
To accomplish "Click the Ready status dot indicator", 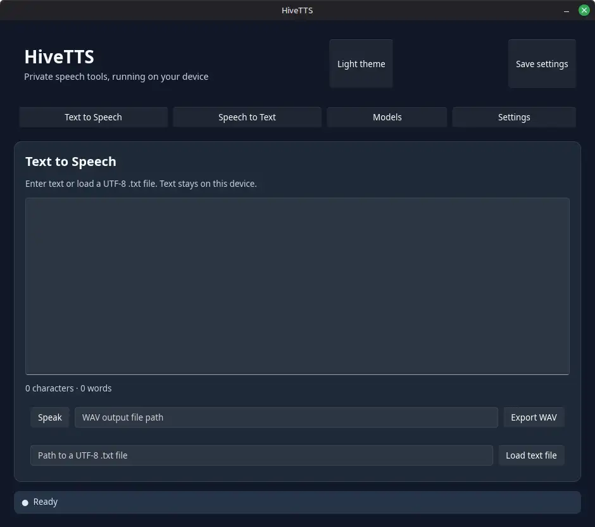I will pos(25,503).
